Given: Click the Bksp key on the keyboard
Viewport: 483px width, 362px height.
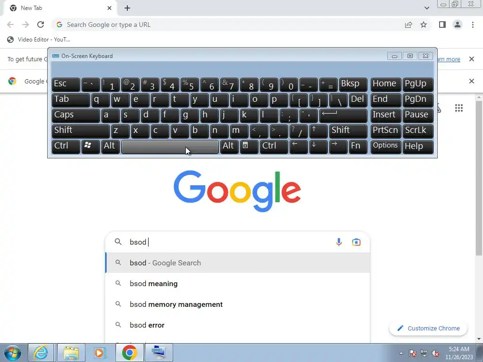Looking at the screenshot, I should point(353,84).
